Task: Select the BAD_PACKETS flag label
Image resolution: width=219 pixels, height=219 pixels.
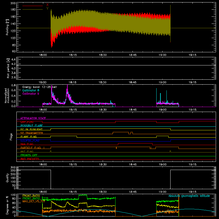Action: coord(30,159)
